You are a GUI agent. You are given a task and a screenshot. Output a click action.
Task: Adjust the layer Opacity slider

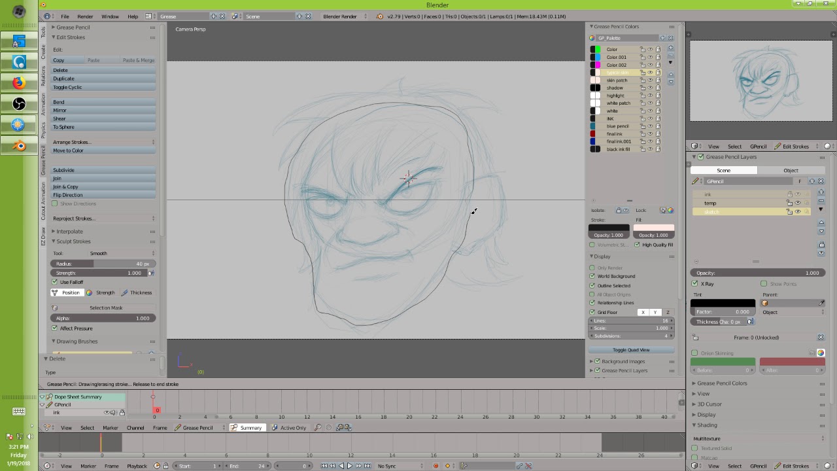tap(758, 273)
